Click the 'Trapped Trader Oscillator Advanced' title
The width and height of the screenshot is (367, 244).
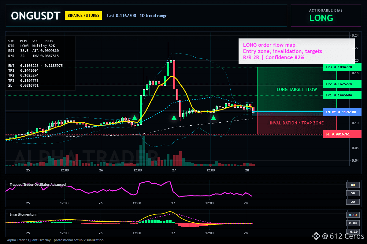point(38,185)
